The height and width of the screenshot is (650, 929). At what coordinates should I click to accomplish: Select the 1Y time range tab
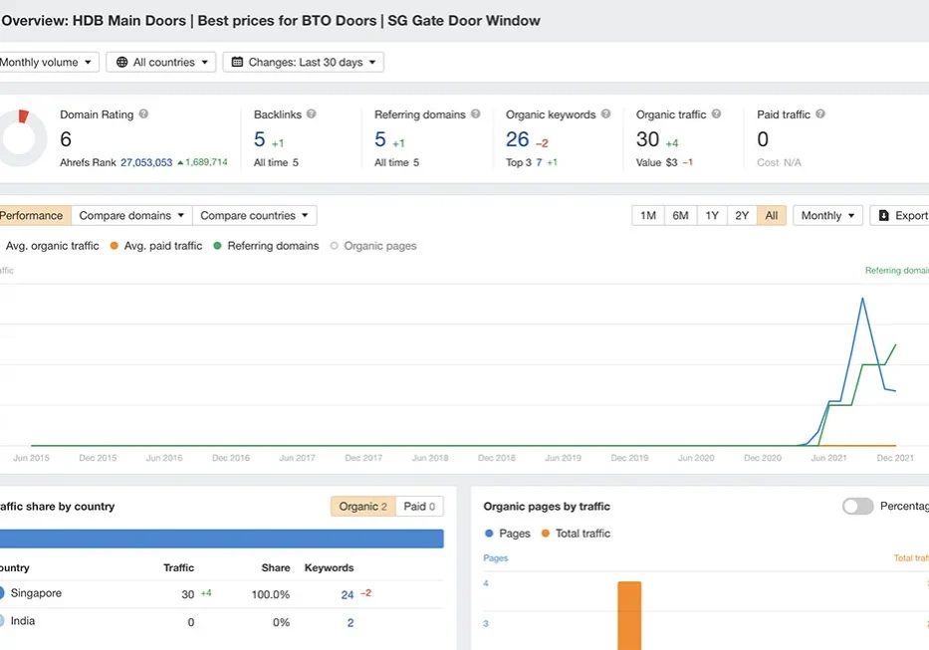(x=712, y=216)
